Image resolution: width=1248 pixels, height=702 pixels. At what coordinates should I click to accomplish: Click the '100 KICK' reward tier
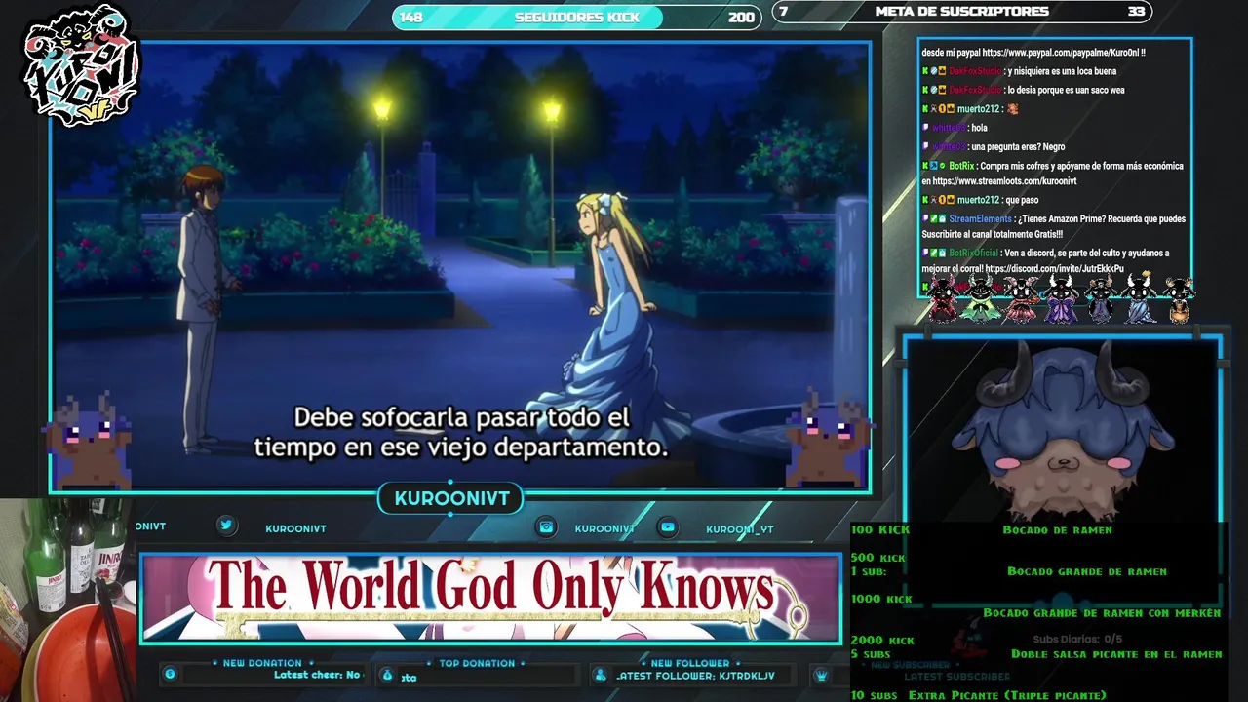[879, 529]
